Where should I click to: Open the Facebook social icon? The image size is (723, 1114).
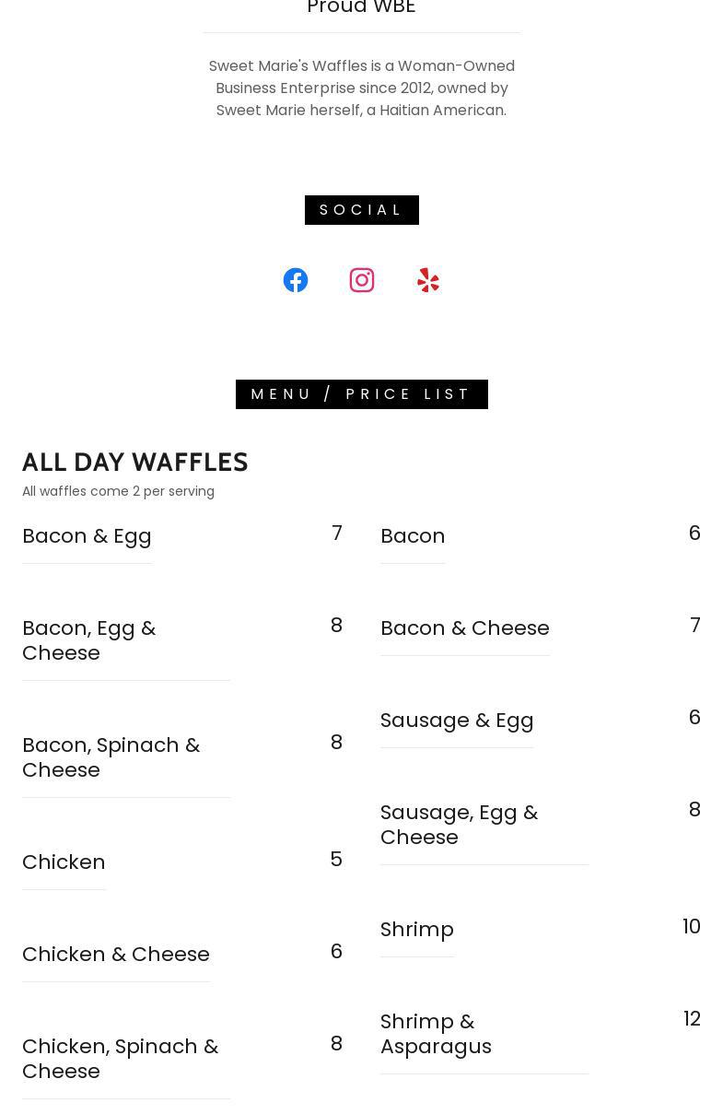pos(296,280)
